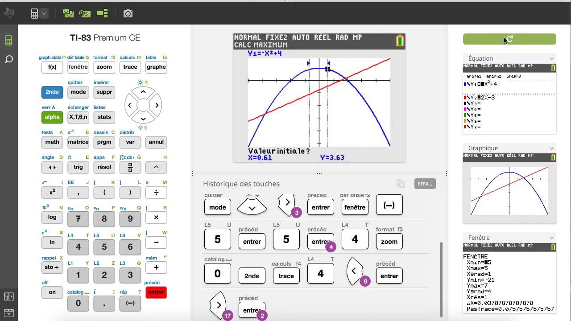Viewport: 571px width, 321px height.
Task: Click the right arrow on keypad direction pad
Action: [x=157, y=106]
